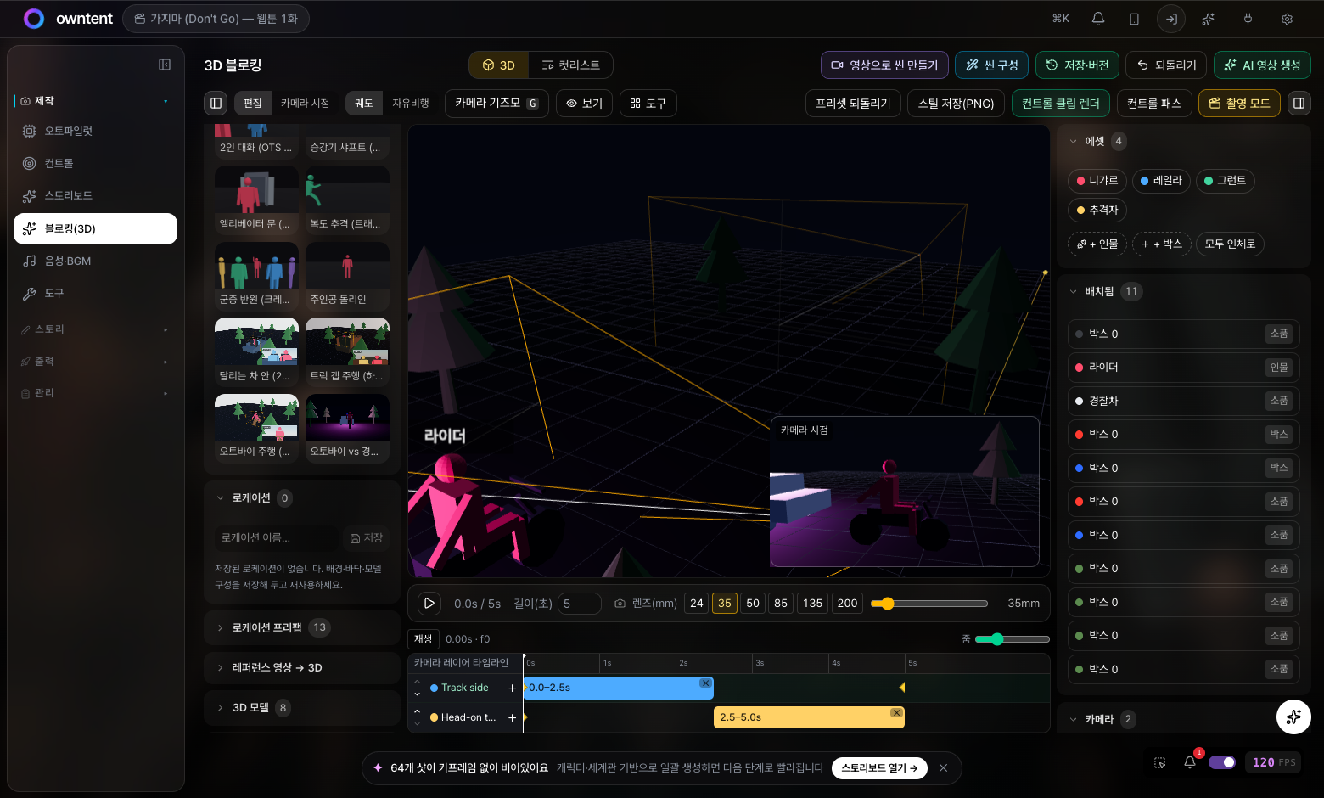Click AI 영상 생성 button
The height and width of the screenshot is (798, 1324).
tap(1263, 65)
